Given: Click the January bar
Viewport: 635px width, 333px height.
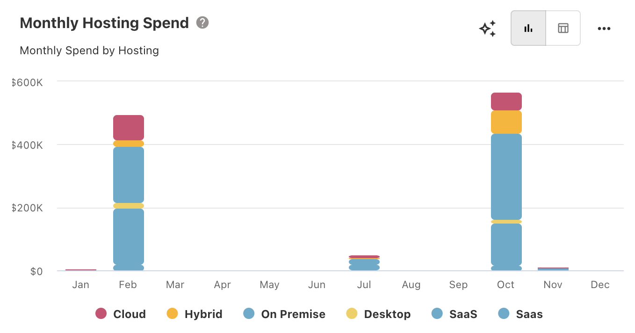Looking at the screenshot, I should pos(81,270).
